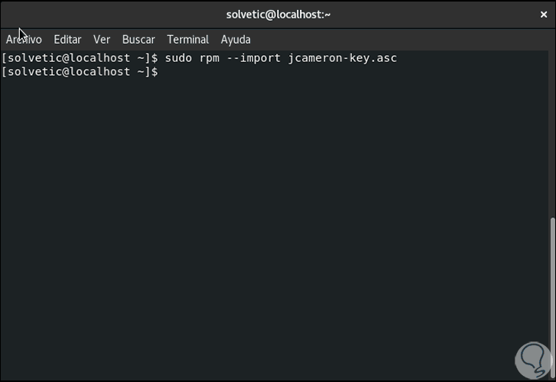Click the jcameron-key.asc filename text
556x382 pixels.
(342, 57)
